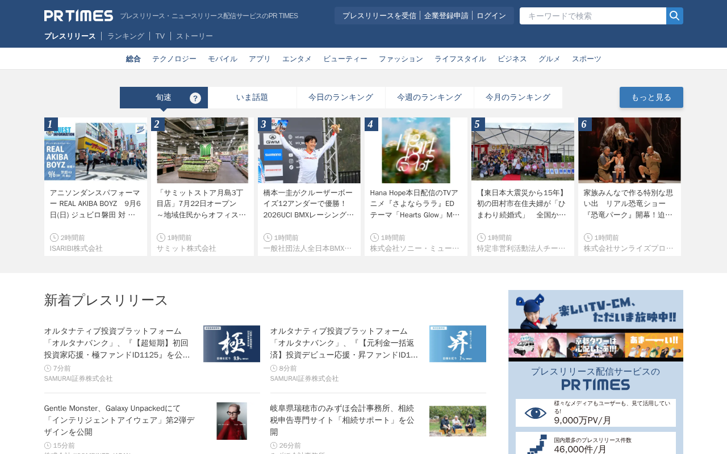Click 株式会社ソニー・ミュー company name
Screen dimensions: 727x454
[415, 249]
